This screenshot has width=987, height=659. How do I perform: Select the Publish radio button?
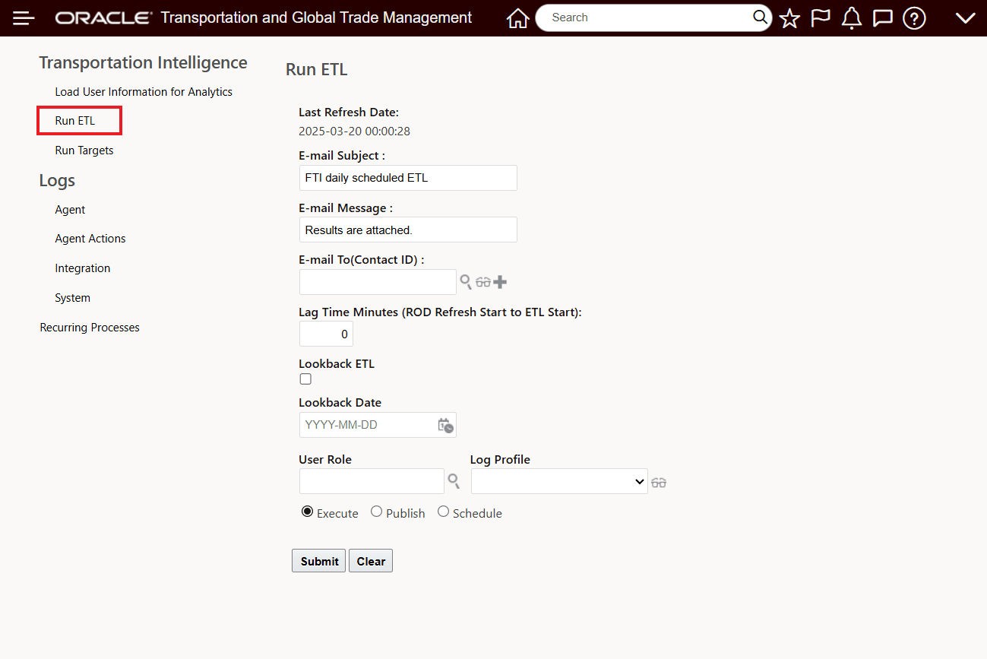pos(376,512)
